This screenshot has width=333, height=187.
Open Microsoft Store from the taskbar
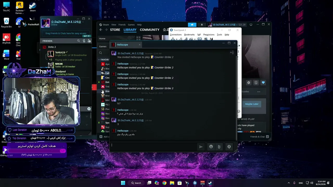[x=180, y=183]
